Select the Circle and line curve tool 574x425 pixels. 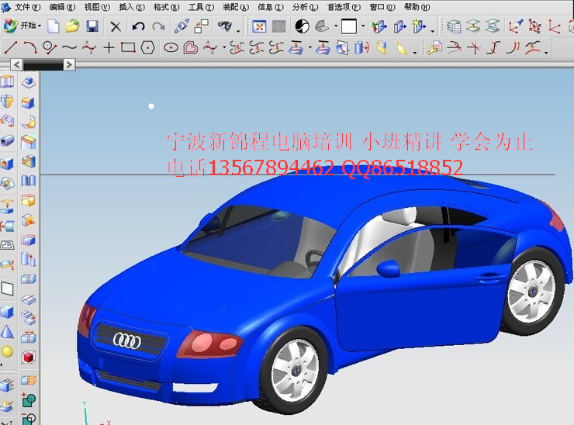pyautogui.click(x=50, y=47)
